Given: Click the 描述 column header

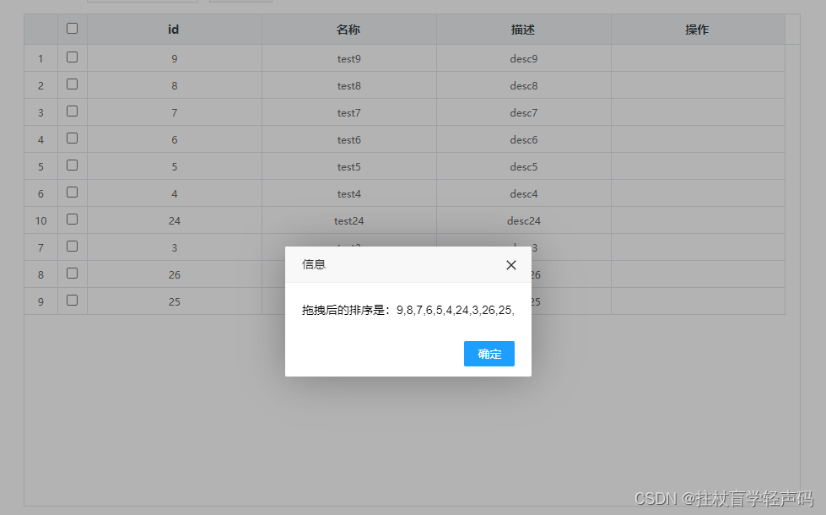Looking at the screenshot, I should pos(523,29).
